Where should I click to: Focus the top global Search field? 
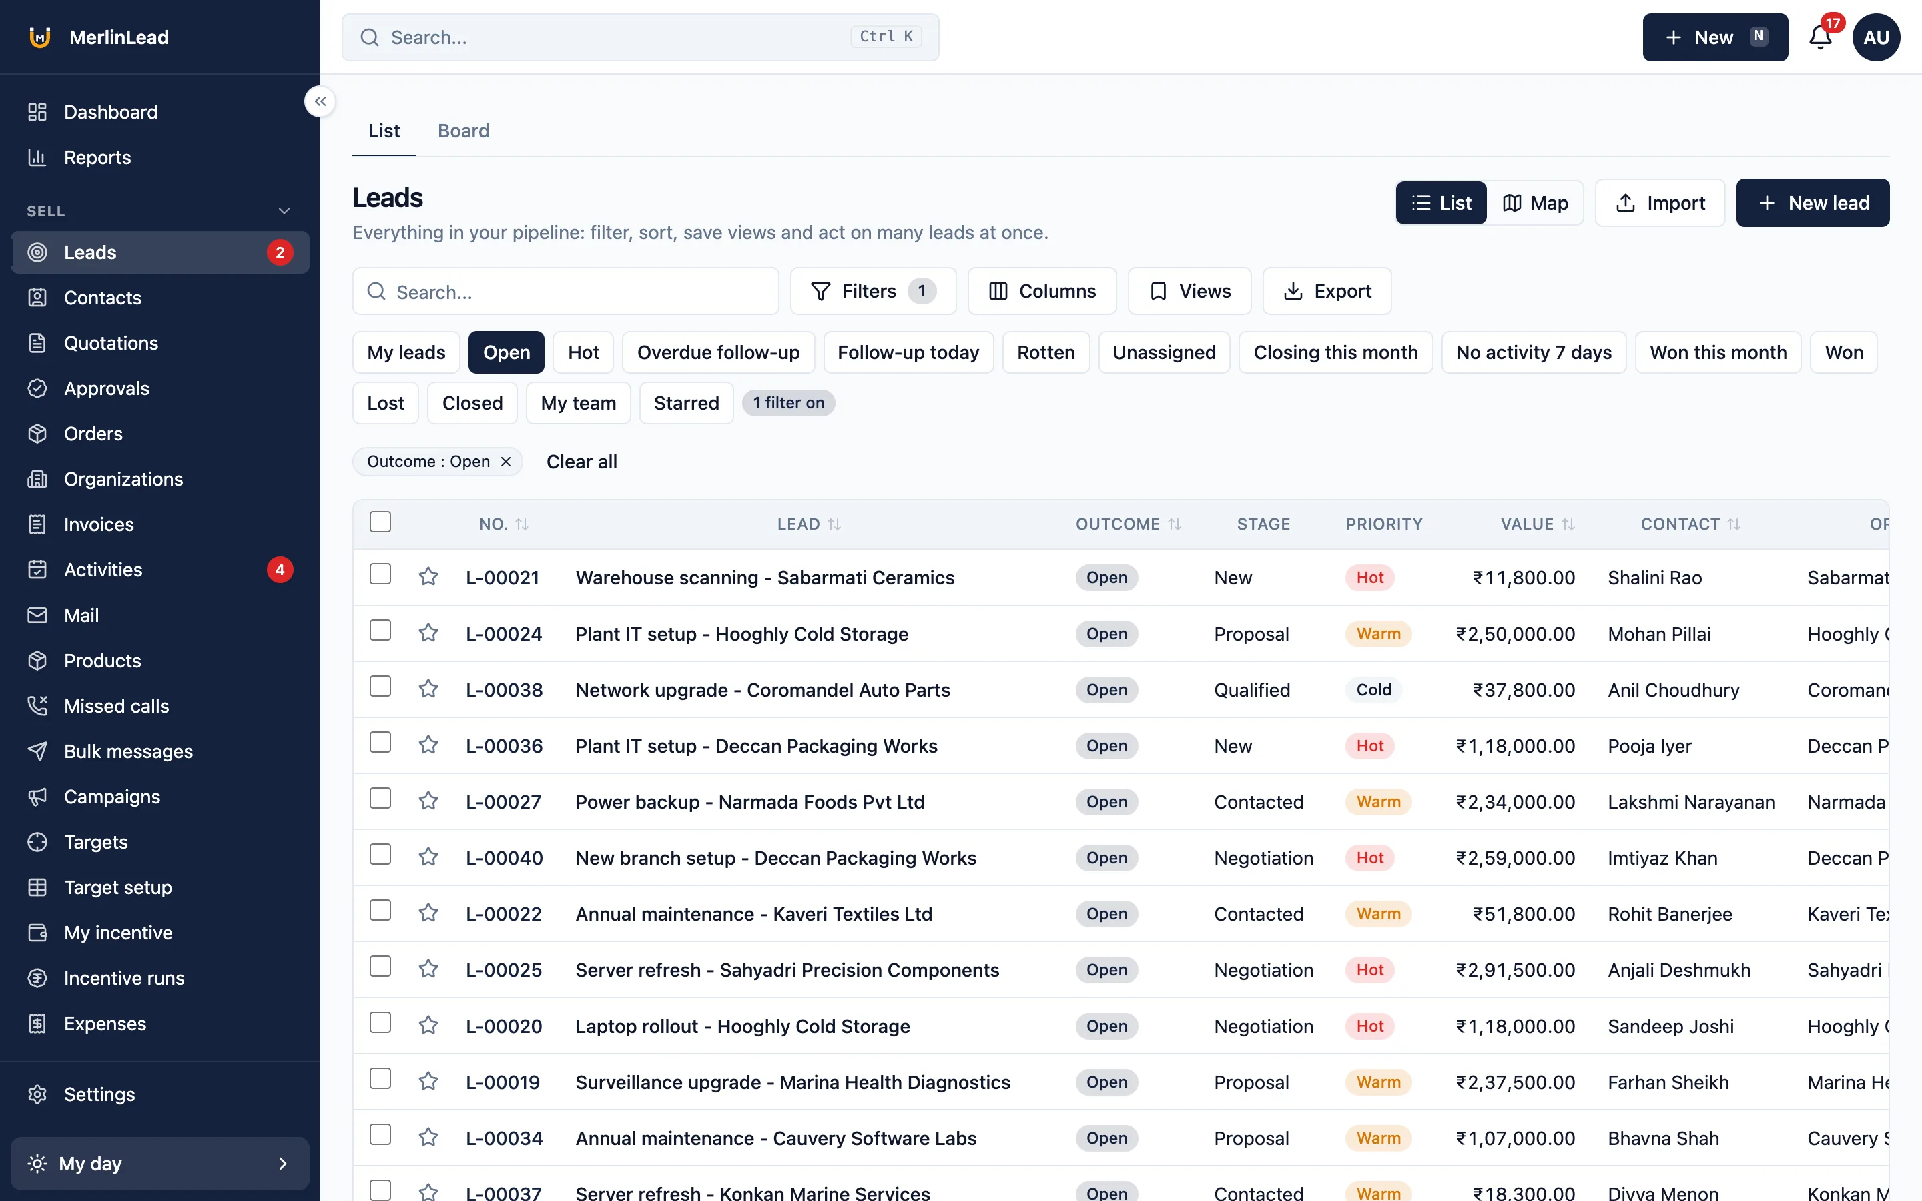pyautogui.click(x=640, y=37)
